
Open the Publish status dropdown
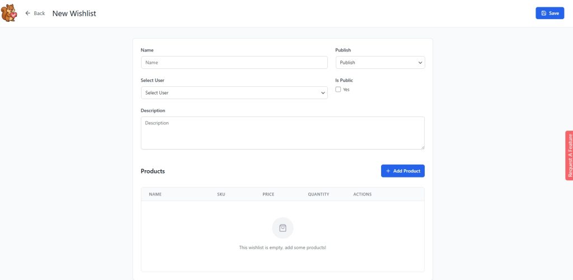(379, 63)
